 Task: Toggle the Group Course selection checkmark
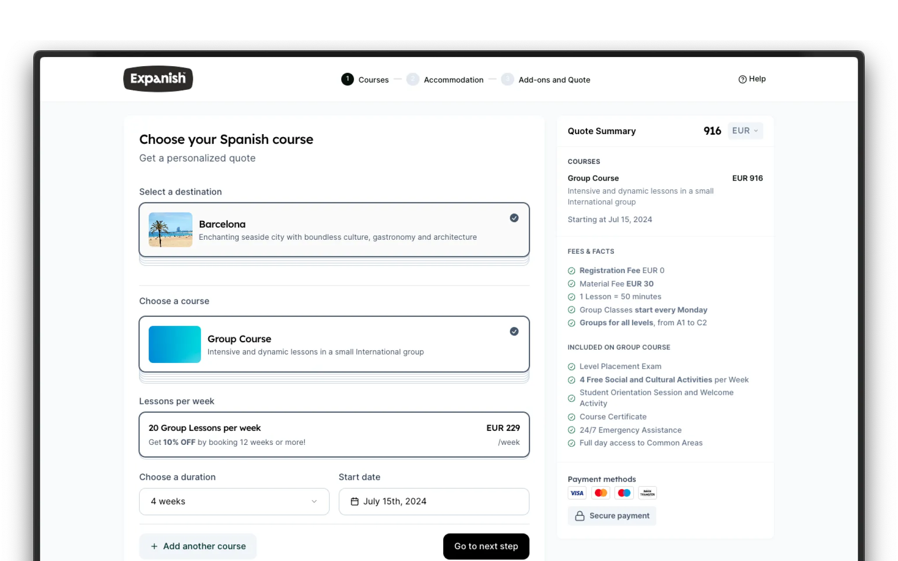click(x=514, y=331)
